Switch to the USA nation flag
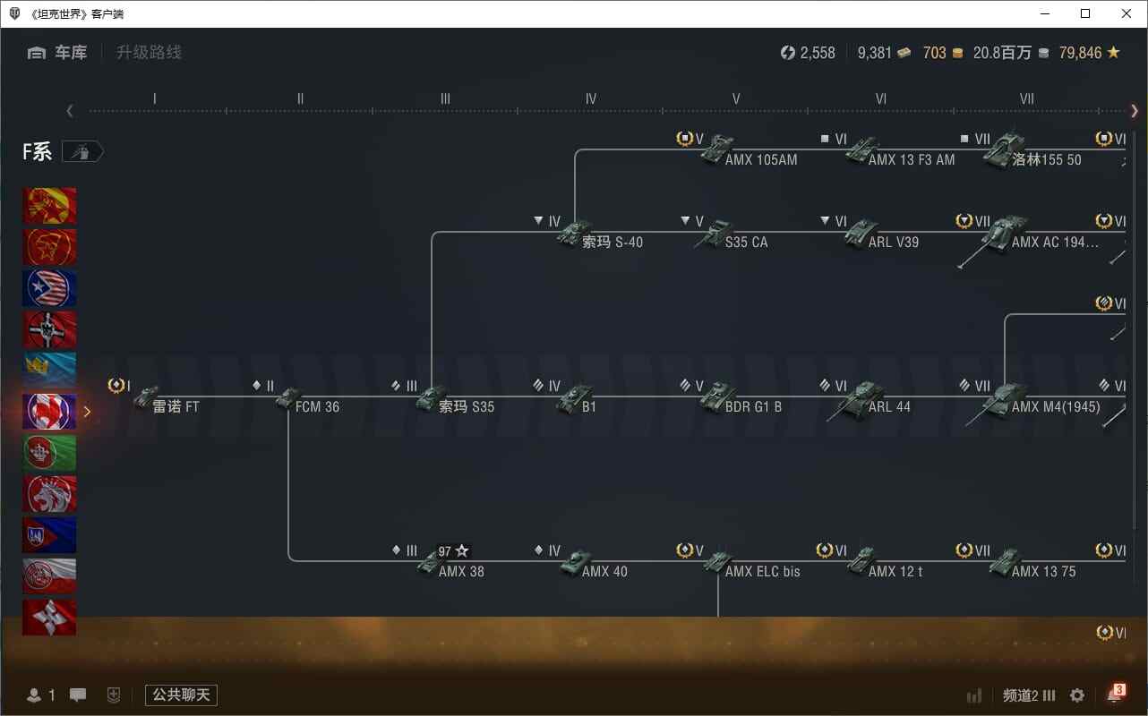 click(49, 288)
